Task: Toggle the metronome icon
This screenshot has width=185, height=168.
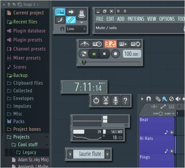Action: click(x=85, y=44)
